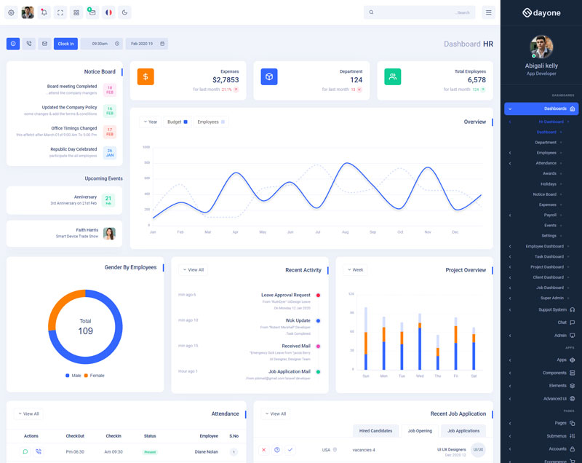Open the French flag language selector

click(x=108, y=12)
